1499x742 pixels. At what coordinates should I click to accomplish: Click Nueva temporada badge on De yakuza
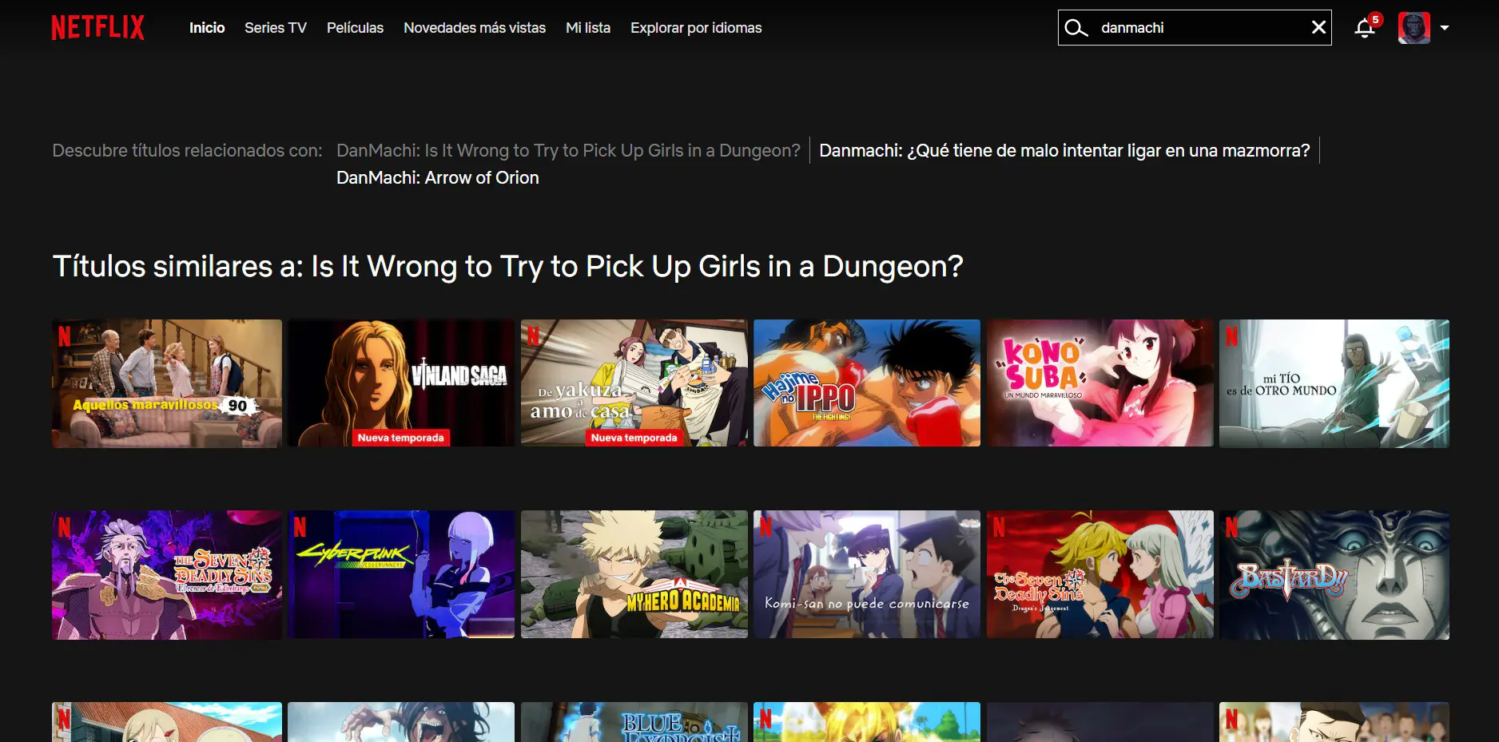pos(634,438)
